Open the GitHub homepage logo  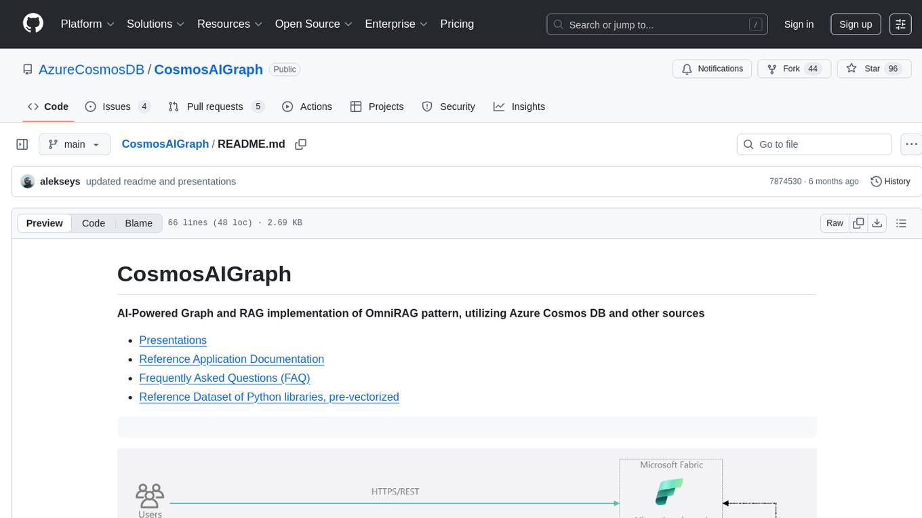33,24
